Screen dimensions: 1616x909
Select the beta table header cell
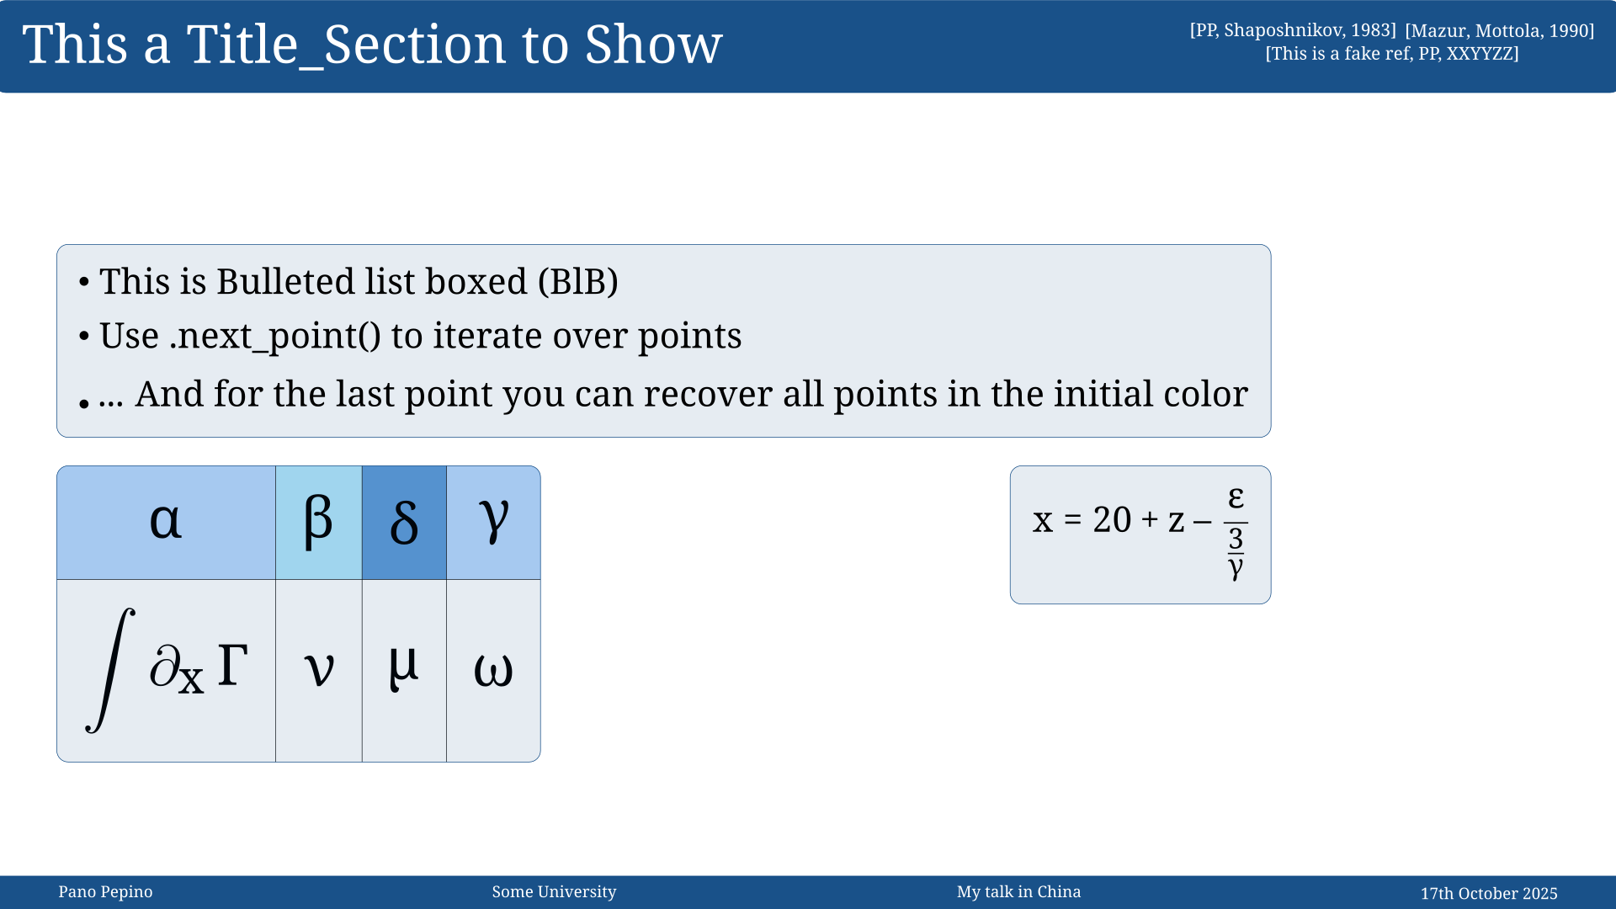coord(318,522)
